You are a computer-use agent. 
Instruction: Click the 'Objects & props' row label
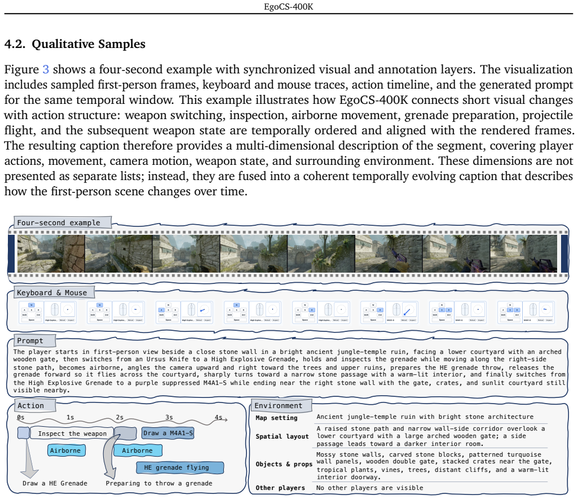point(284,464)
